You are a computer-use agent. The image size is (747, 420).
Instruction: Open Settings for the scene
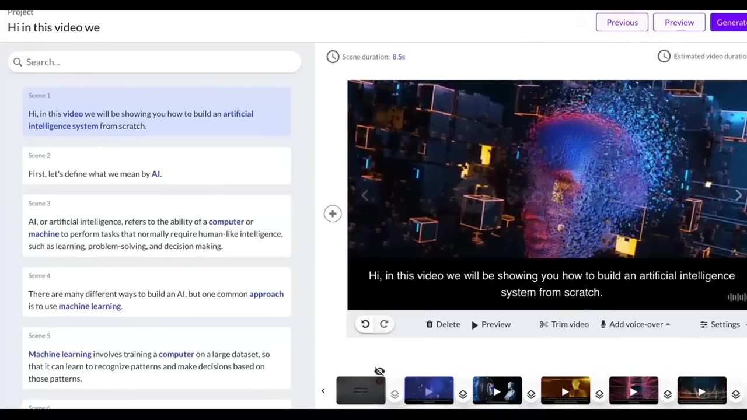[720, 324]
